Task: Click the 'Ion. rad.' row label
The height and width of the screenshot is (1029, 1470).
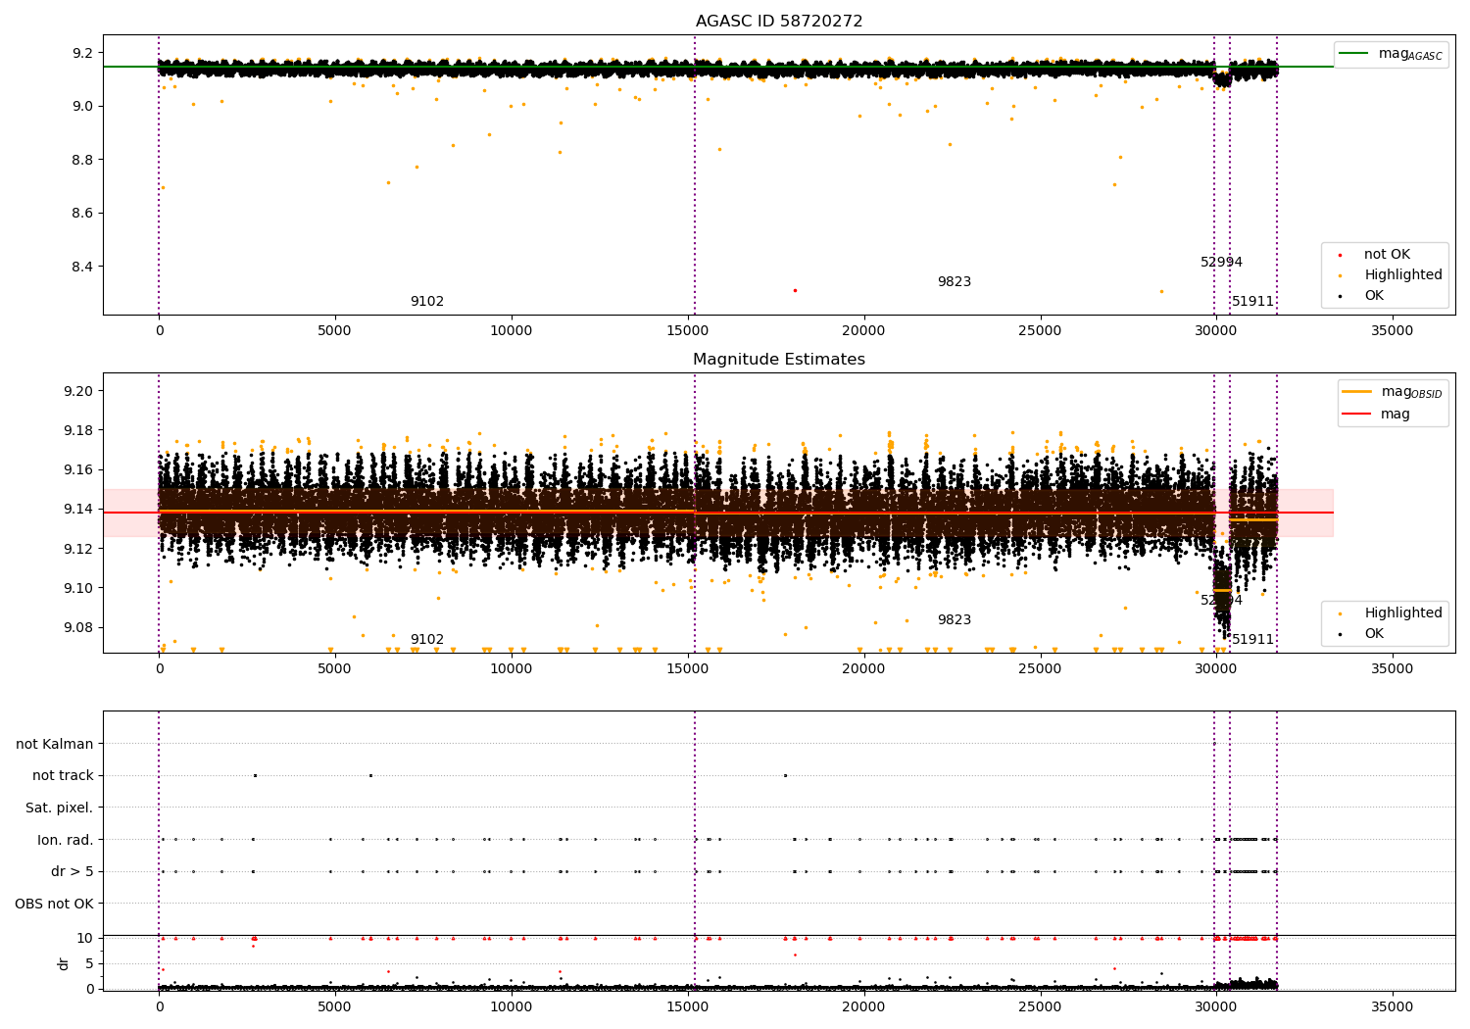Action: 66,840
